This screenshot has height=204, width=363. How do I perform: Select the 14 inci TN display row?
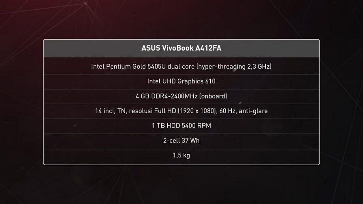coord(181,111)
